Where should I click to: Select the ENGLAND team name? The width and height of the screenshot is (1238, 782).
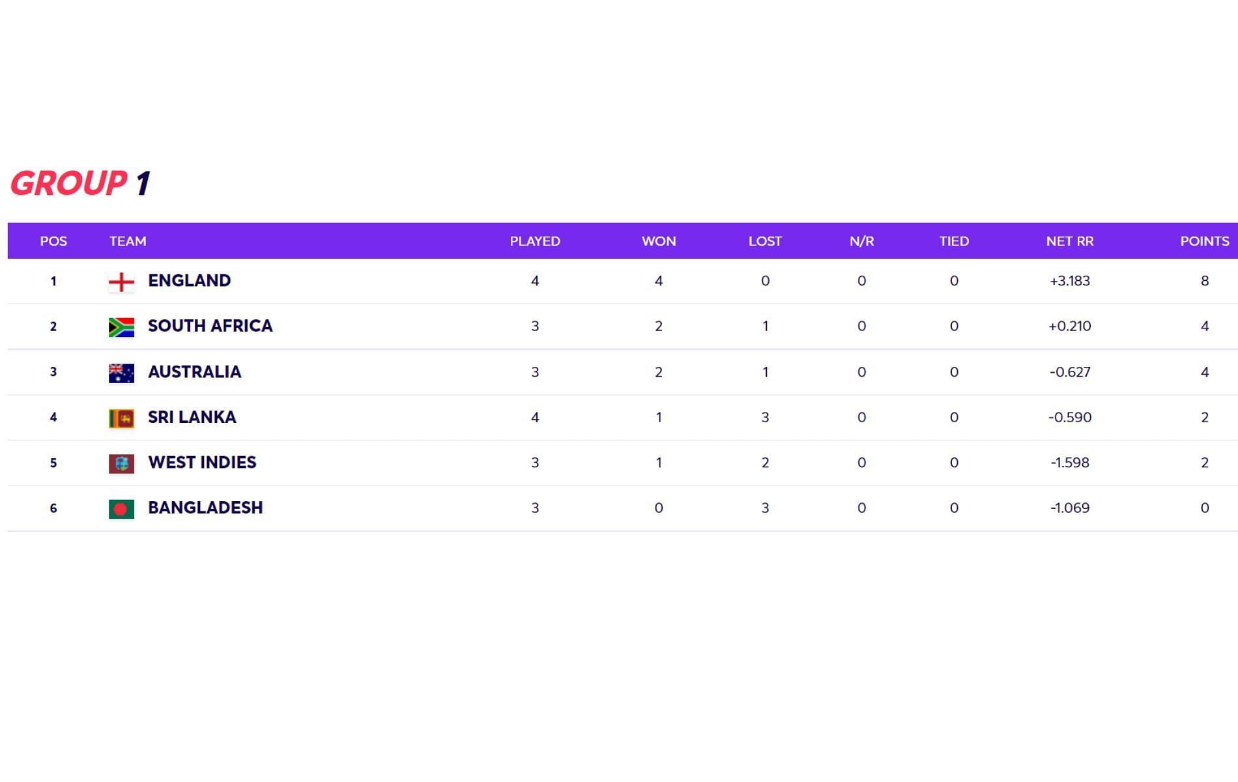coord(189,281)
